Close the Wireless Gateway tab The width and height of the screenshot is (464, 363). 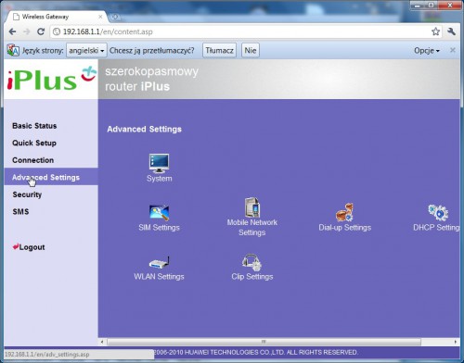(x=100, y=17)
